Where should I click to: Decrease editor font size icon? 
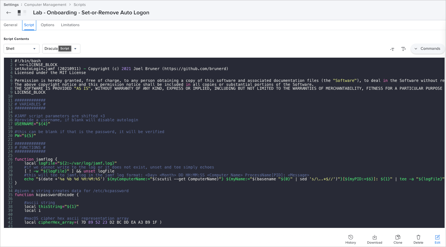tap(392, 49)
